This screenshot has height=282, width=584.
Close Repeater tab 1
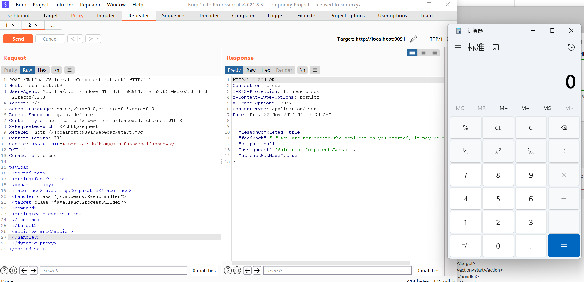(13, 25)
